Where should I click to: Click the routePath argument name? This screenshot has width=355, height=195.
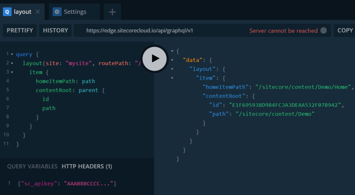[x=113, y=63]
